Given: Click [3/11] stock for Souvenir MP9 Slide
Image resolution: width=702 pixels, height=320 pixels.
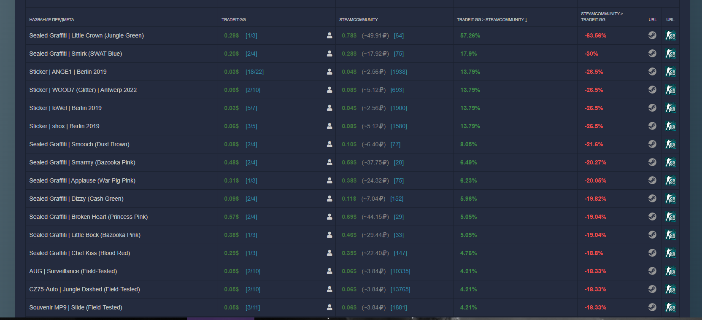Looking at the screenshot, I should tap(253, 307).
